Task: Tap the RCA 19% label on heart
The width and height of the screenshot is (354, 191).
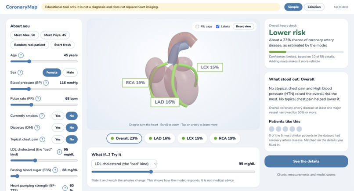Action: pos(135,83)
